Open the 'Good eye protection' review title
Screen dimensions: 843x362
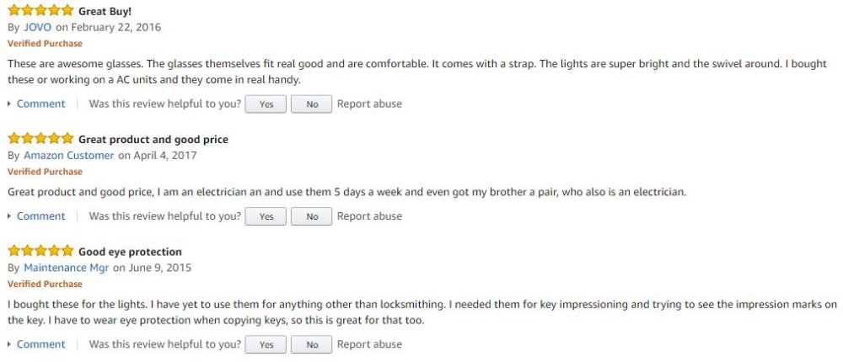pyautogui.click(x=130, y=251)
